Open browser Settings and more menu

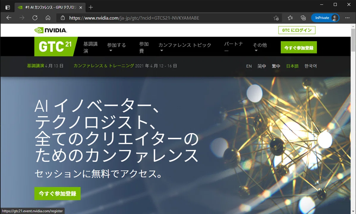pyautogui.click(x=347, y=18)
